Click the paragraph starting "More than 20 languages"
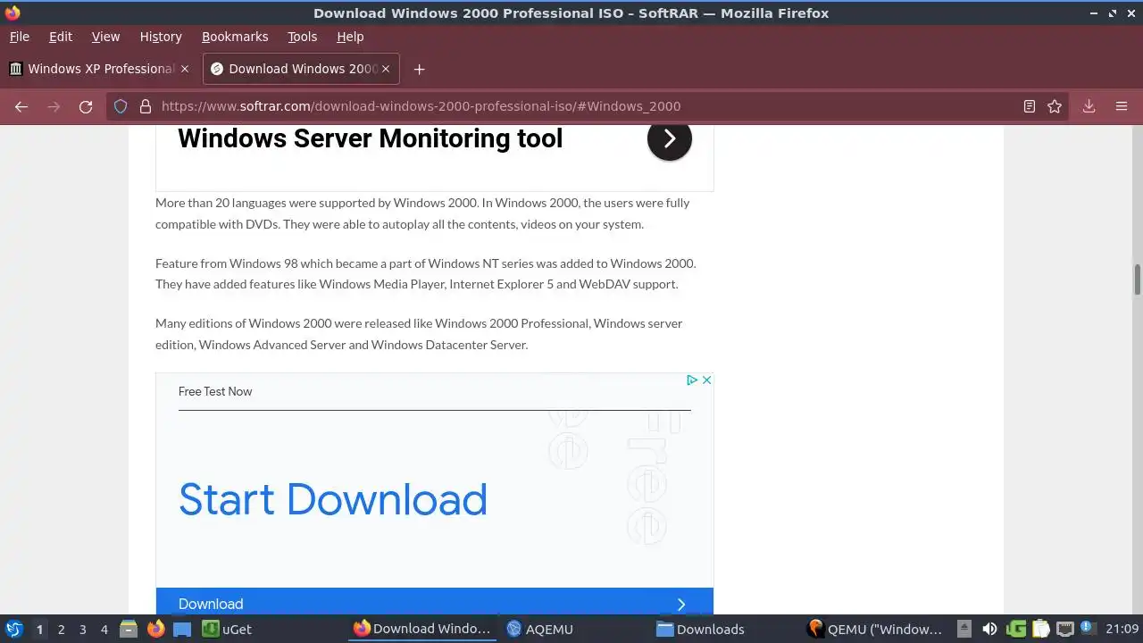This screenshot has height=643, width=1143. [422, 213]
